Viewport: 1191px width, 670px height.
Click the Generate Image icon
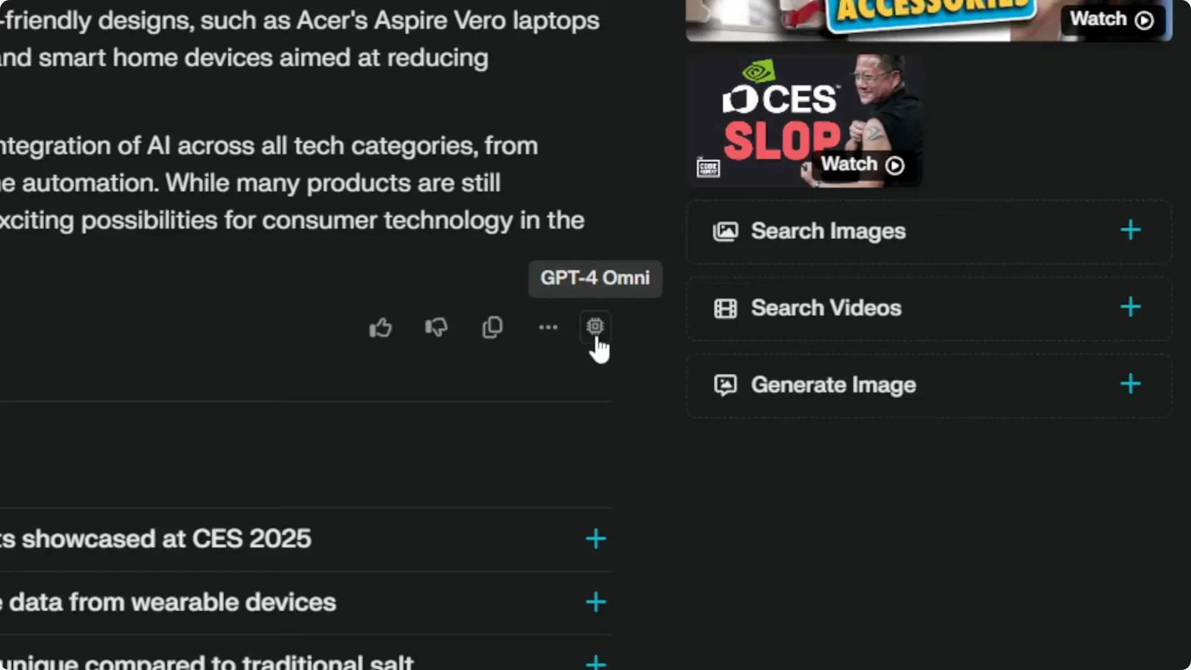(x=726, y=385)
